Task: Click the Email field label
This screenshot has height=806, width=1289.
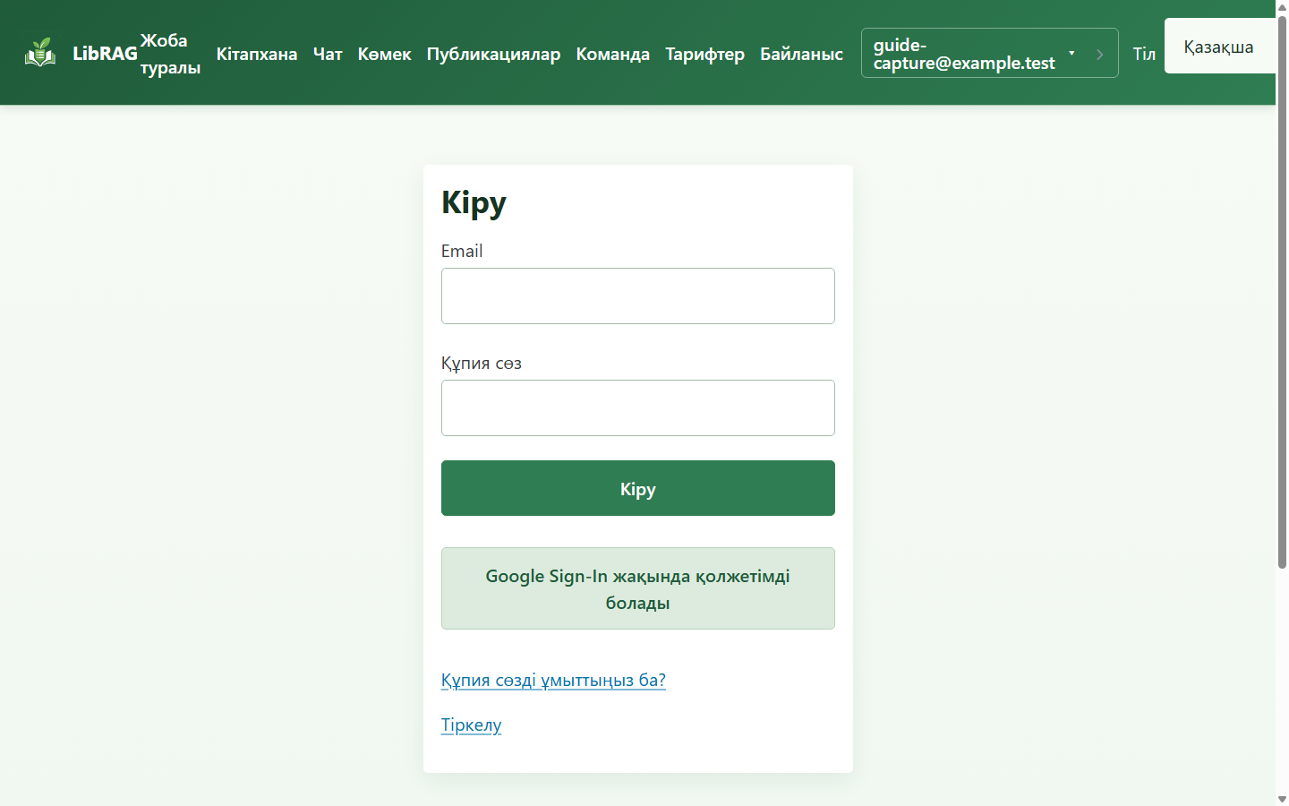Action: (x=462, y=251)
